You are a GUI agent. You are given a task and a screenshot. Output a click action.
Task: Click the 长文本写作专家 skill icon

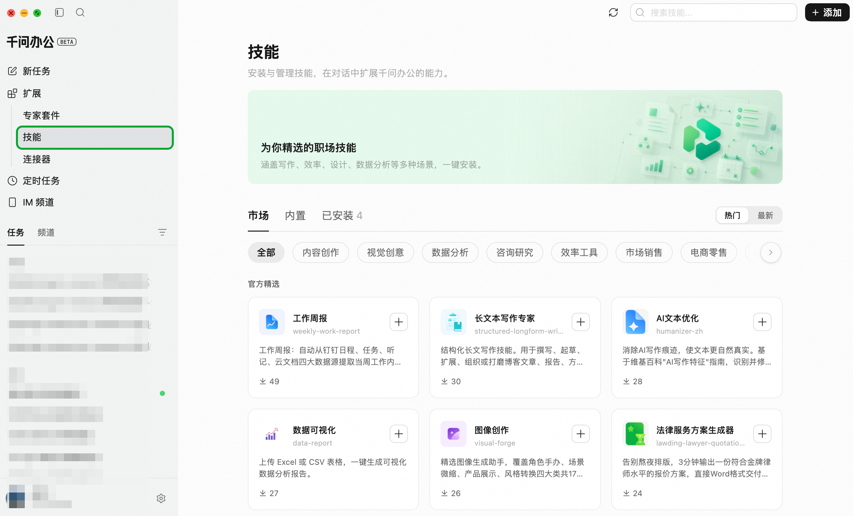click(x=454, y=322)
